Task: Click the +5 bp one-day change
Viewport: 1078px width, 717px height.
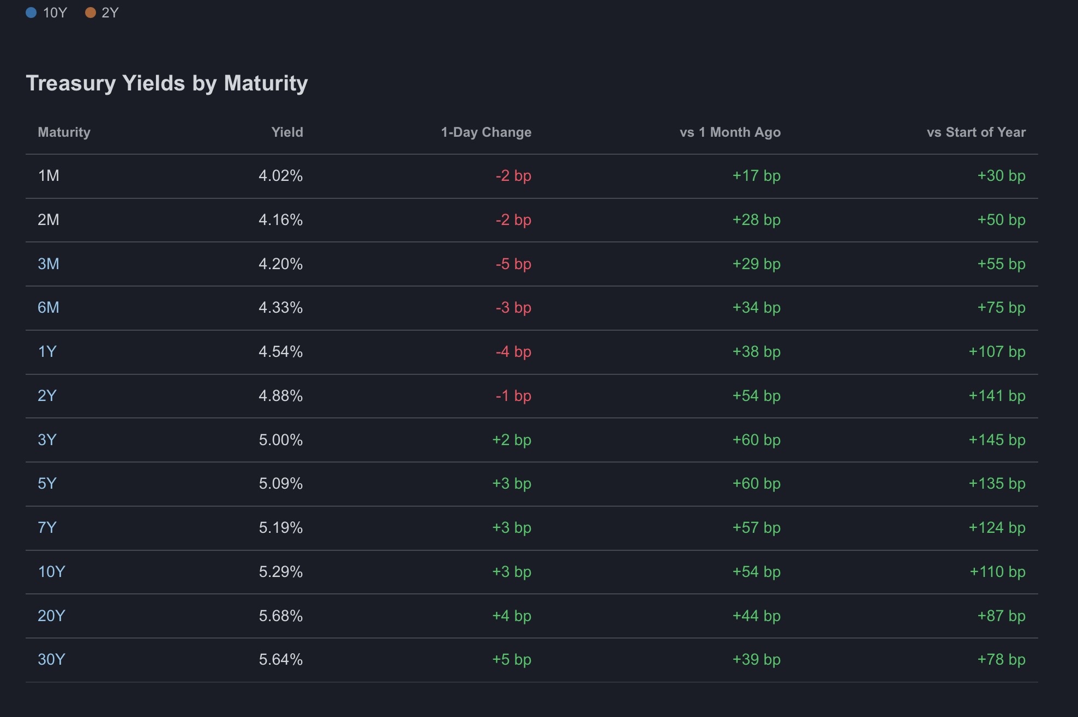Action: [x=512, y=660]
